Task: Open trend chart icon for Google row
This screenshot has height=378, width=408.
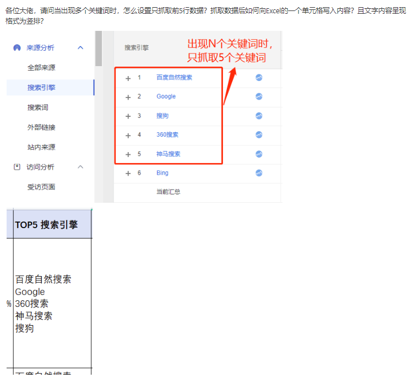Action: [x=259, y=96]
